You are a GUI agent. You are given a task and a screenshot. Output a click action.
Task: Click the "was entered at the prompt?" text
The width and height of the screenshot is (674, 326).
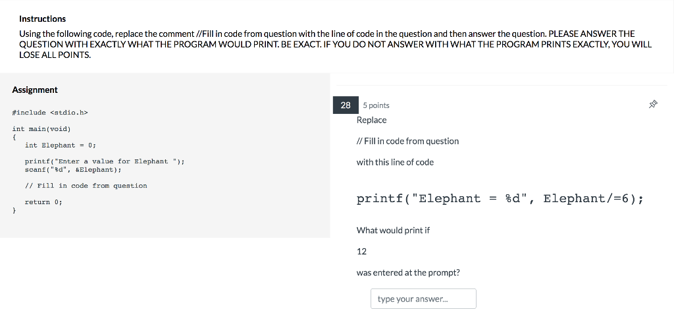(408, 273)
